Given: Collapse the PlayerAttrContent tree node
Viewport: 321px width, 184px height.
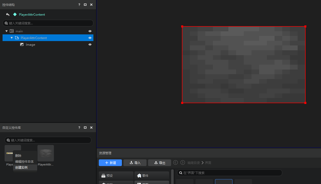Looking at the screenshot, I should (x=12, y=38).
